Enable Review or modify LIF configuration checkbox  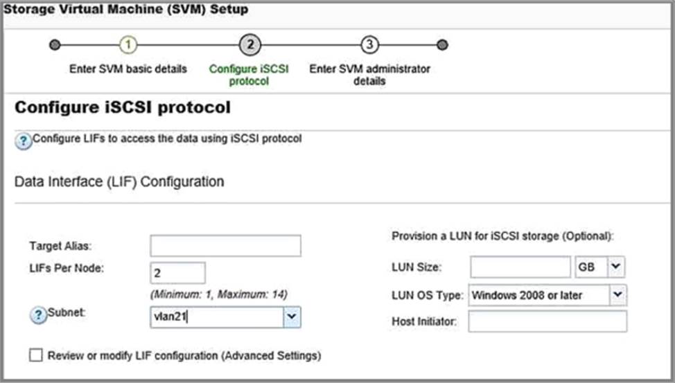[36, 355]
